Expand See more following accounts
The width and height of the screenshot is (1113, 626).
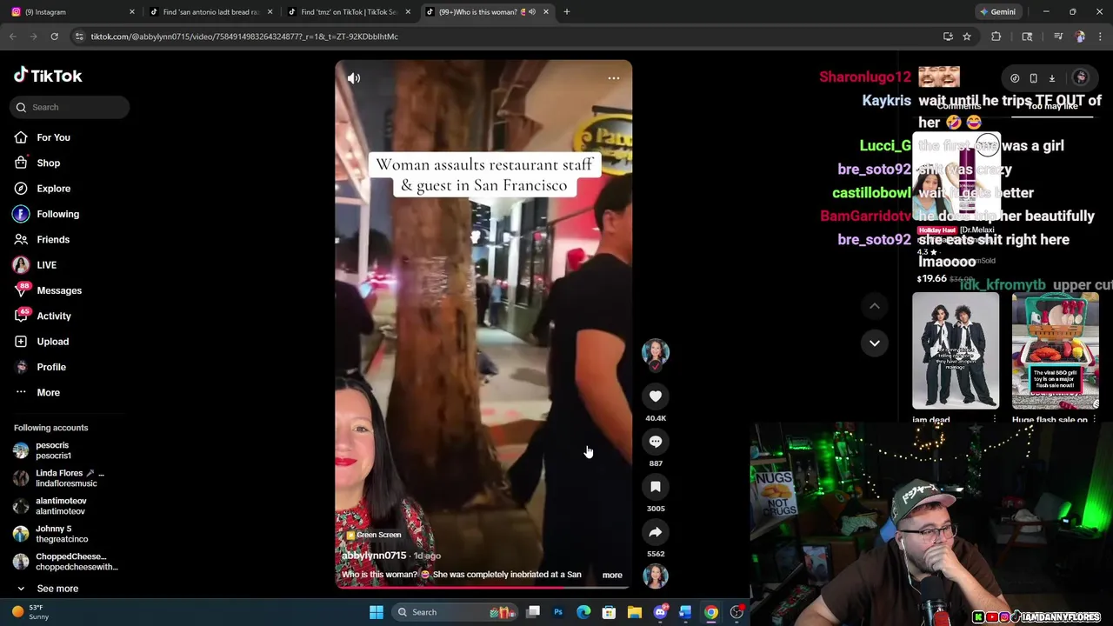tap(47, 589)
